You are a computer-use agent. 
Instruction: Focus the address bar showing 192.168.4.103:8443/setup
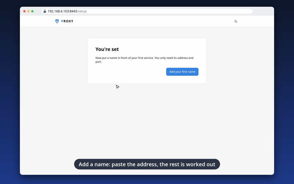click(x=147, y=11)
